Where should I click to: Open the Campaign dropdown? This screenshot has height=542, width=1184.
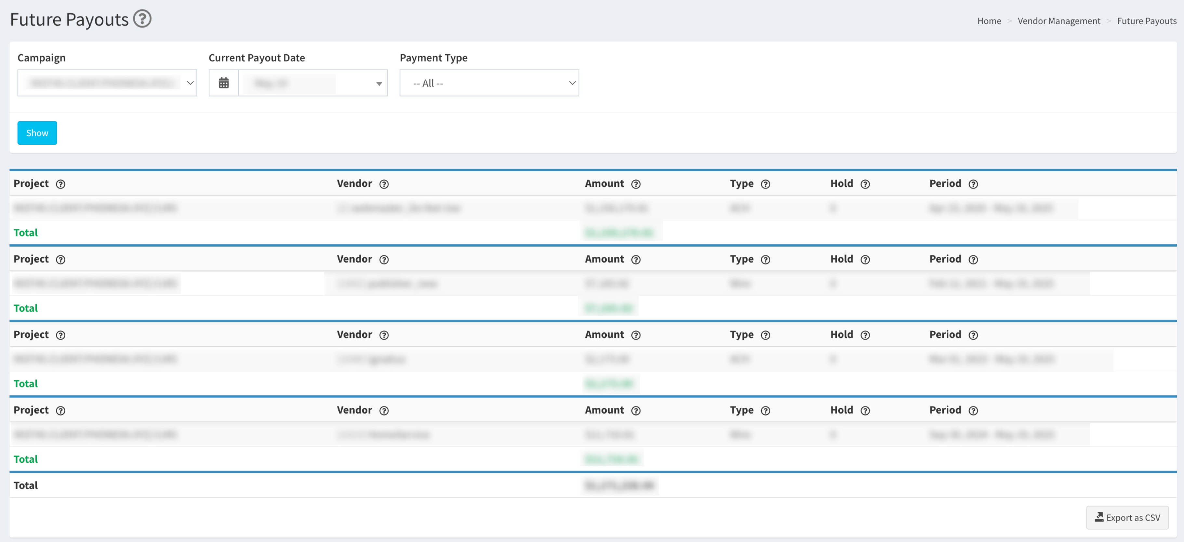pyautogui.click(x=107, y=83)
